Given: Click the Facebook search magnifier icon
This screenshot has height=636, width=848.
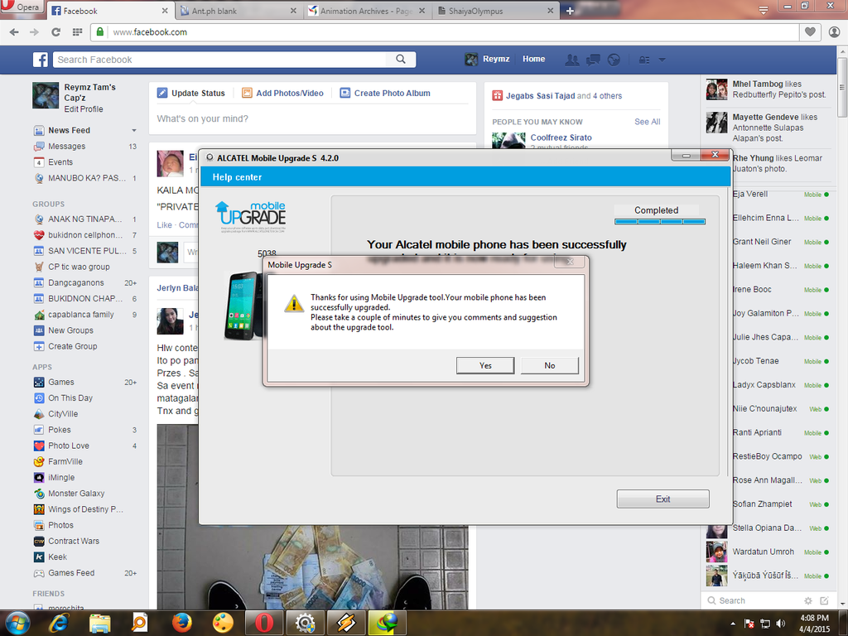Looking at the screenshot, I should [401, 60].
